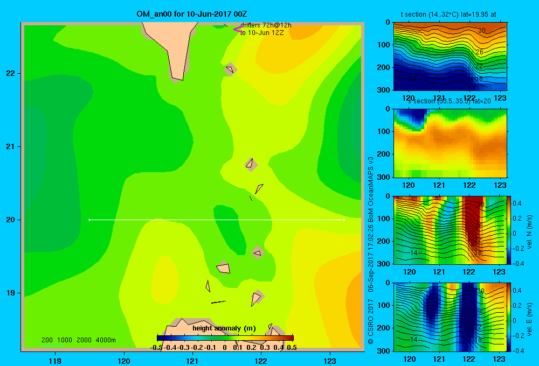This screenshot has width=539, height=366.
Task: Click the main map longitude label 123
Action: (x=330, y=361)
